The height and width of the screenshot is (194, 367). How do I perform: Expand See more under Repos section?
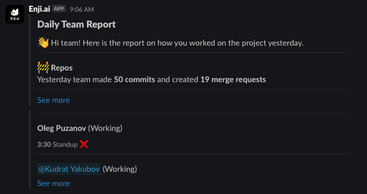(x=53, y=100)
